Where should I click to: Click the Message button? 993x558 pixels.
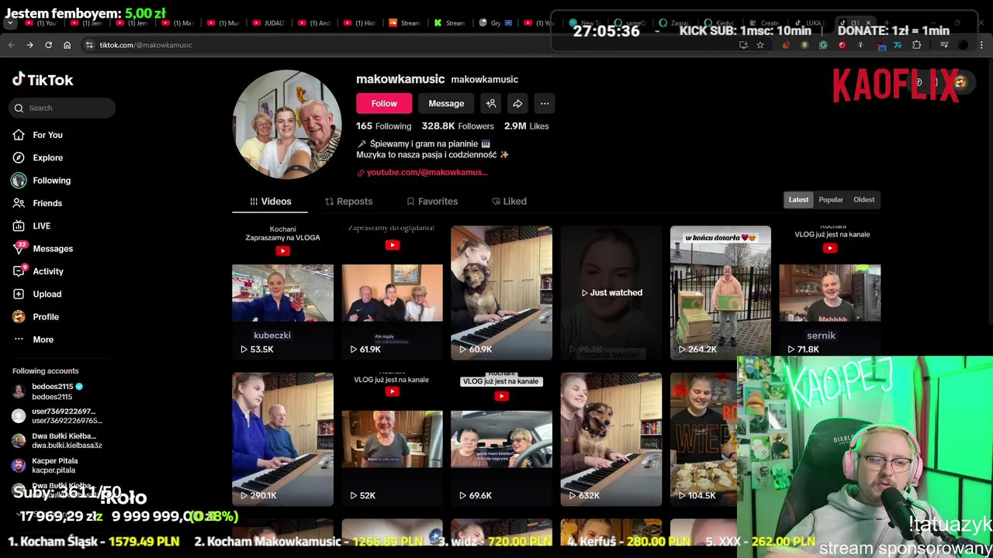coord(446,103)
